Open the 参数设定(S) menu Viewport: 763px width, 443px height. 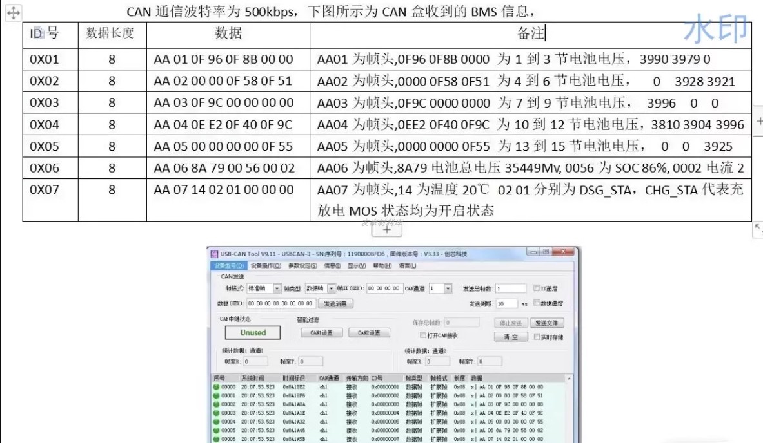pyautogui.click(x=302, y=266)
